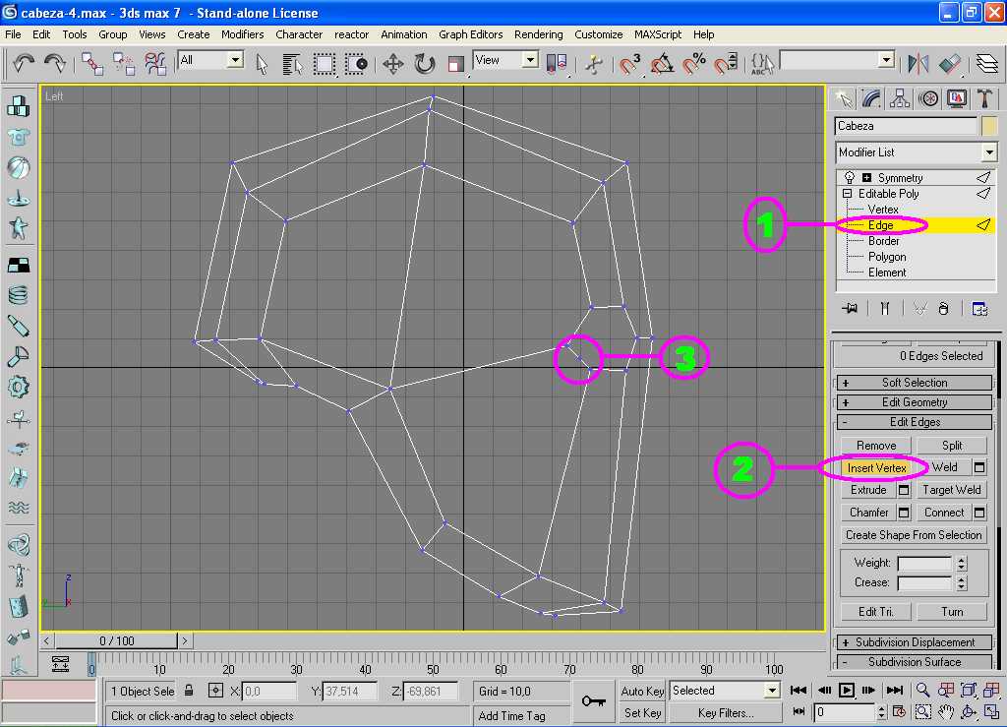Open the Layer Manager

click(x=987, y=64)
